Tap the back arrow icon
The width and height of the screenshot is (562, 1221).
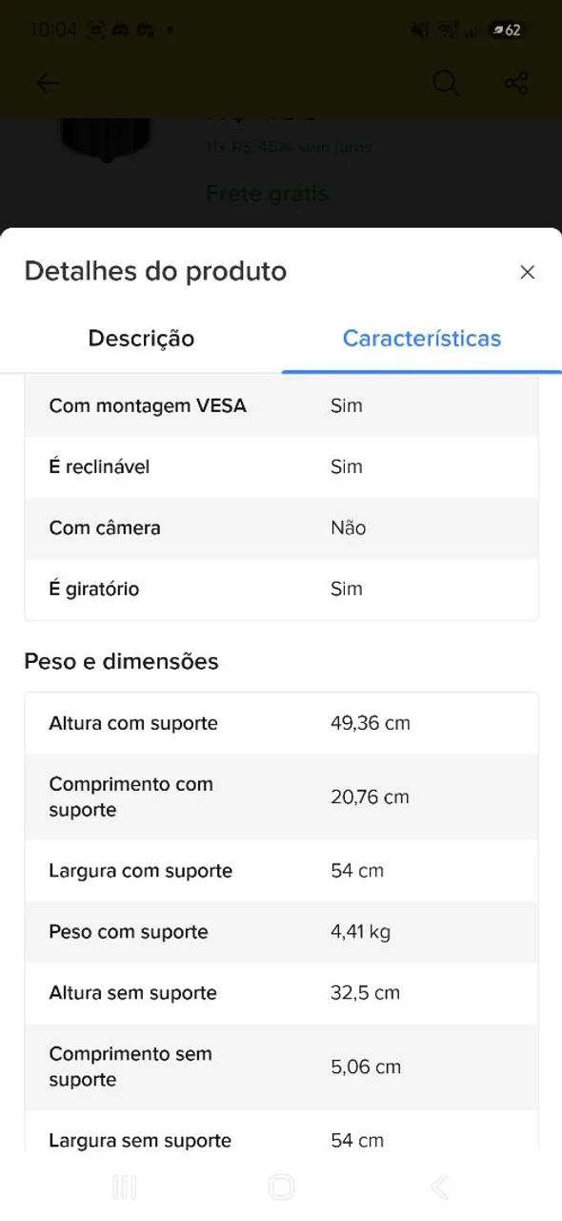[x=47, y=83]
